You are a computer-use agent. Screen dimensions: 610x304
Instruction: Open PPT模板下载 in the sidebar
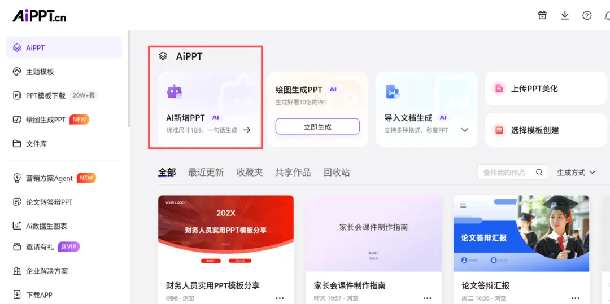click(64, 95)
